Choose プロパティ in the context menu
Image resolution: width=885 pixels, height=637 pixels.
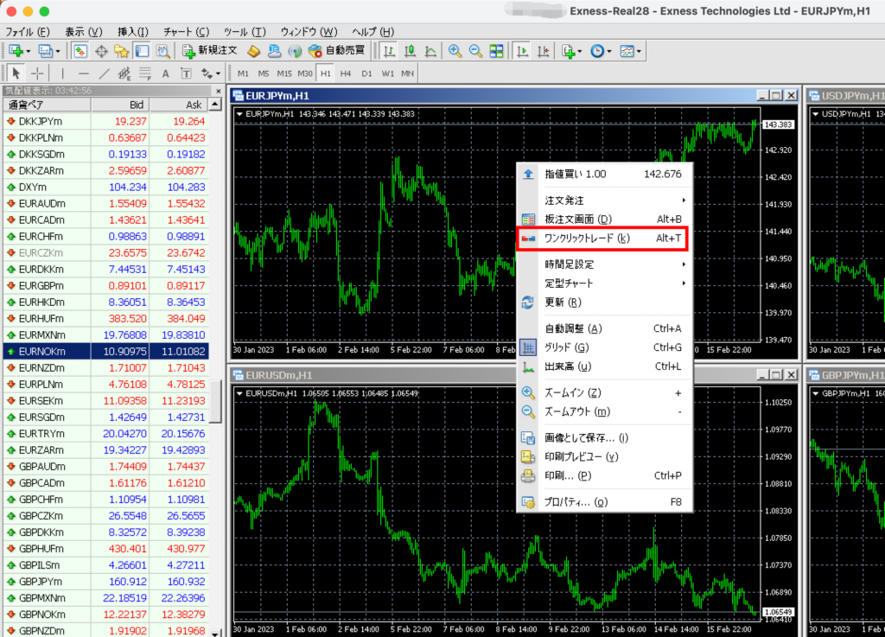coord(604,502)
